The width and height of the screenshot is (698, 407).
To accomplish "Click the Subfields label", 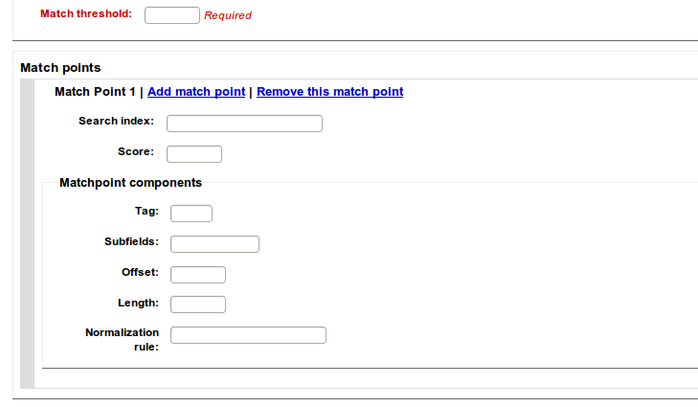I will 131,241.
